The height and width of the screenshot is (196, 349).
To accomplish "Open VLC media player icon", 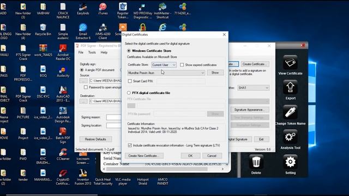I will (x=123, y=181).
